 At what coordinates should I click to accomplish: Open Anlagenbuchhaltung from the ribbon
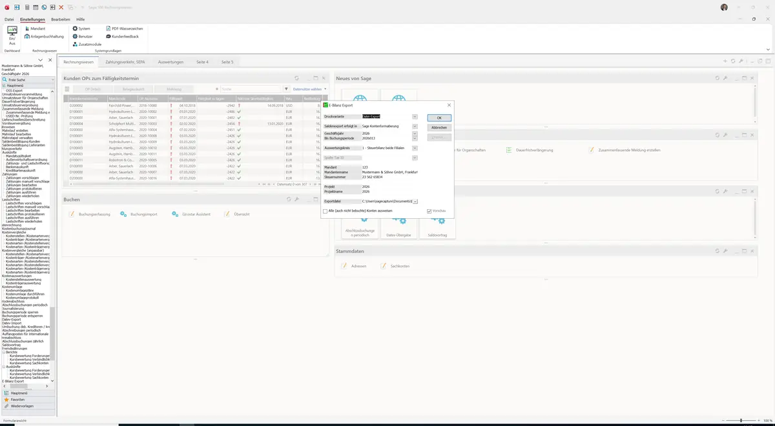pyautogui.click(x=44, y=37)
